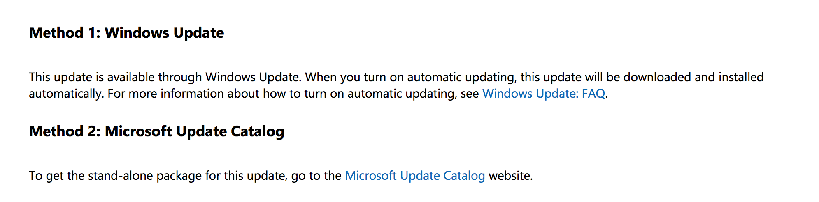
Task: Open the Windows Update: FAQ link
Action: [x=543, y=94]
